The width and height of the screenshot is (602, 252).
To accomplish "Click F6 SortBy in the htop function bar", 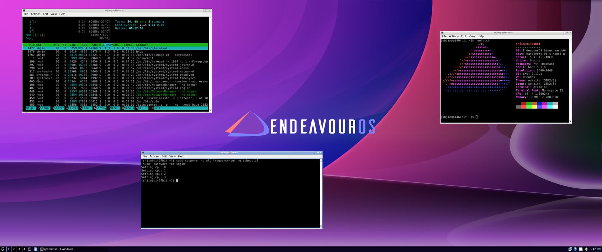I will tap(99, 108).
